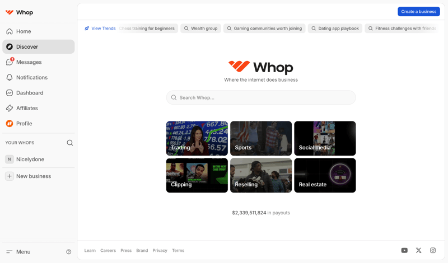Open the Privacy footer link
Screen dimensions: 448x263
click(x=160, y=251)
